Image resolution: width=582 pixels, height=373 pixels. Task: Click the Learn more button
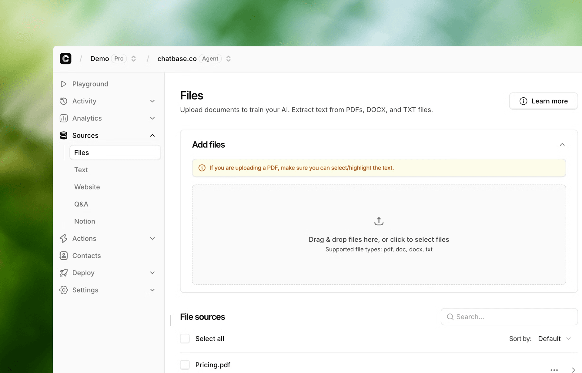click(x=543, y=101)
